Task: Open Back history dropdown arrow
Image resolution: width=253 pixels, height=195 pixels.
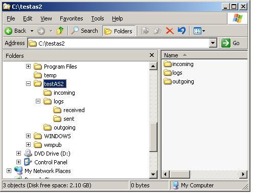Action: coord(32,31)
